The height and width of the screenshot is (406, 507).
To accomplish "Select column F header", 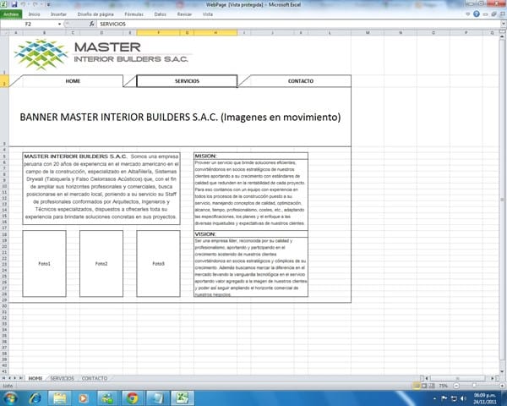I will click(158, 32).
